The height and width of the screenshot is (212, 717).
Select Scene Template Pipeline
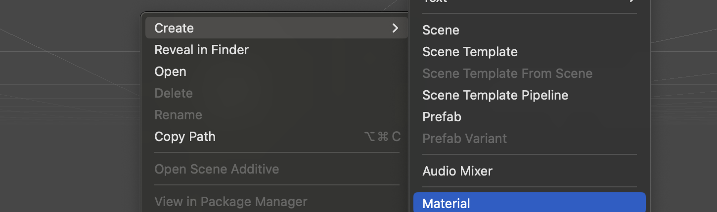click(x=495, y=95)
